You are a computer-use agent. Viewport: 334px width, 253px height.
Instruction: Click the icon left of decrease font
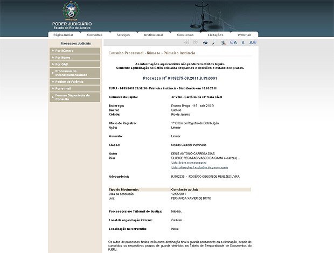(223, 42)
